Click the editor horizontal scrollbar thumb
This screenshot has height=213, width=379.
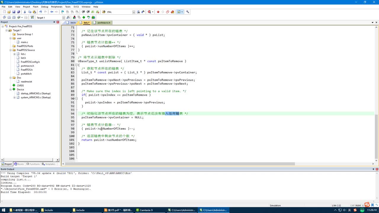(x=180, y=164)
